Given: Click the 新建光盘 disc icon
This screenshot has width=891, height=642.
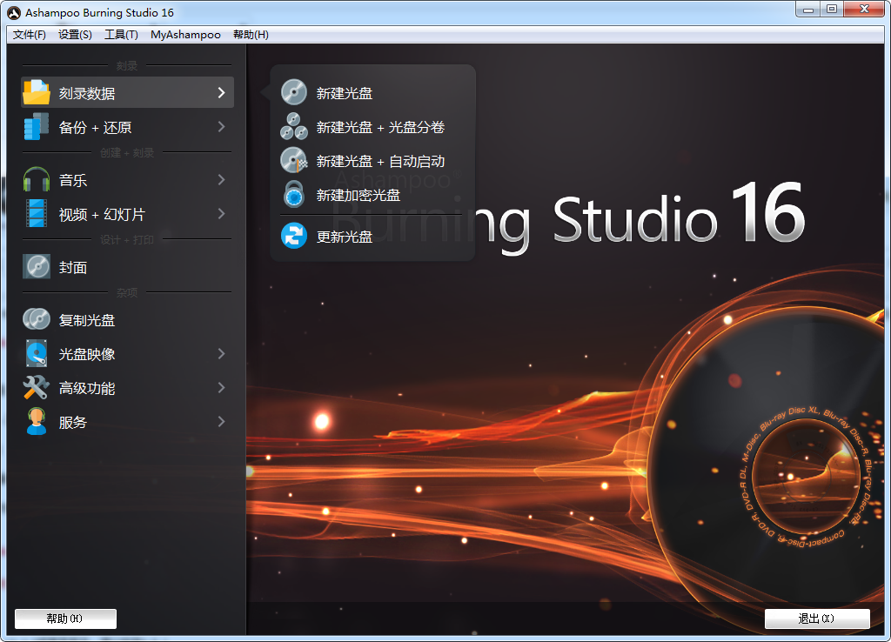Looking at the screenshot, I should pyautogui.click(x=294, y=92).
